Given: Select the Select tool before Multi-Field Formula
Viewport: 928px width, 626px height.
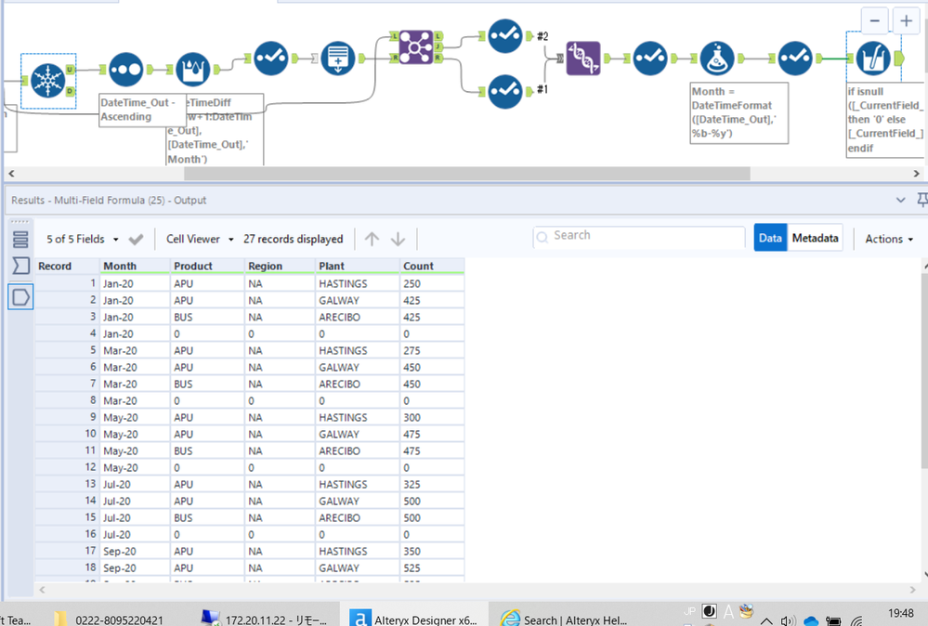Looking at the screenshot, I should click(795, 58).
